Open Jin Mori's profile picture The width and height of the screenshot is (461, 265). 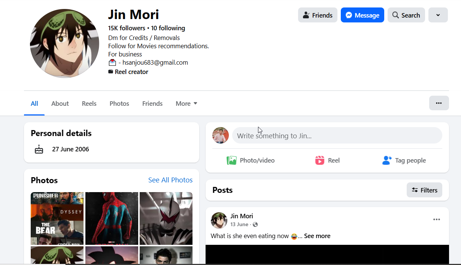coord(64,43)
